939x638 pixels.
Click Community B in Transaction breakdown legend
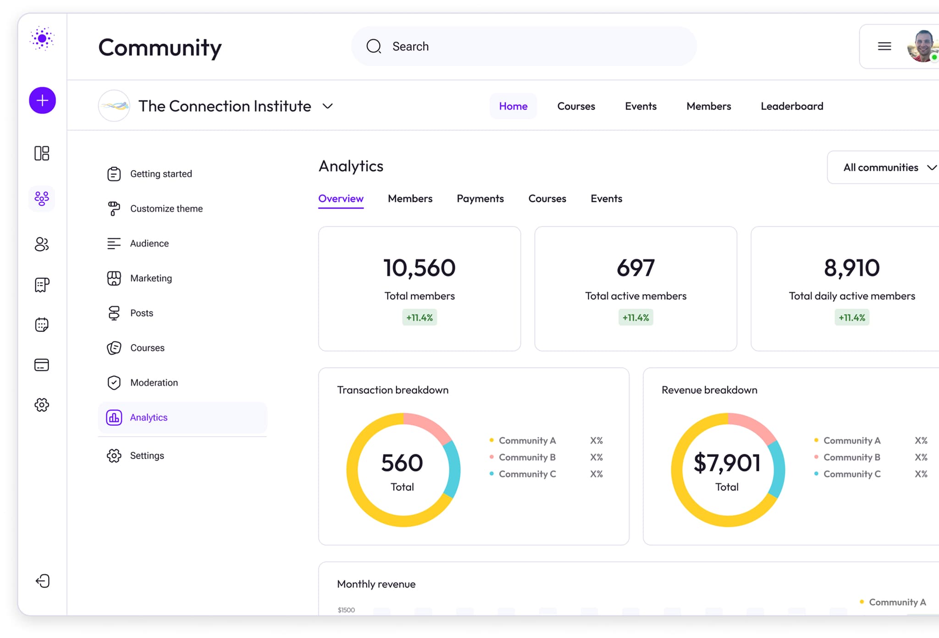(527, 457)
